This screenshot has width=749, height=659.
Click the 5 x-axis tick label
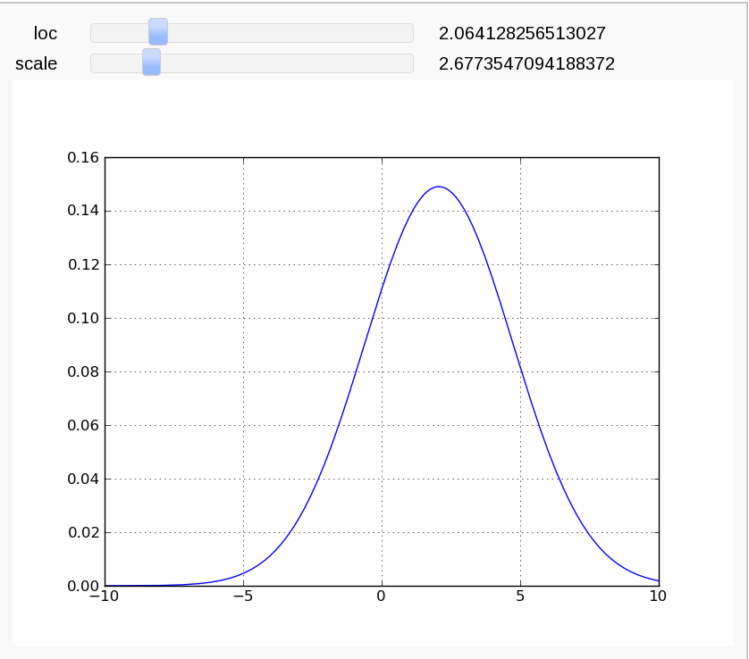point(520,596)
